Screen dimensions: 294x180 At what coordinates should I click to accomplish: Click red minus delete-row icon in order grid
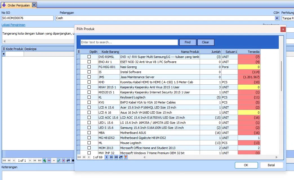click(x=49, y=161)
